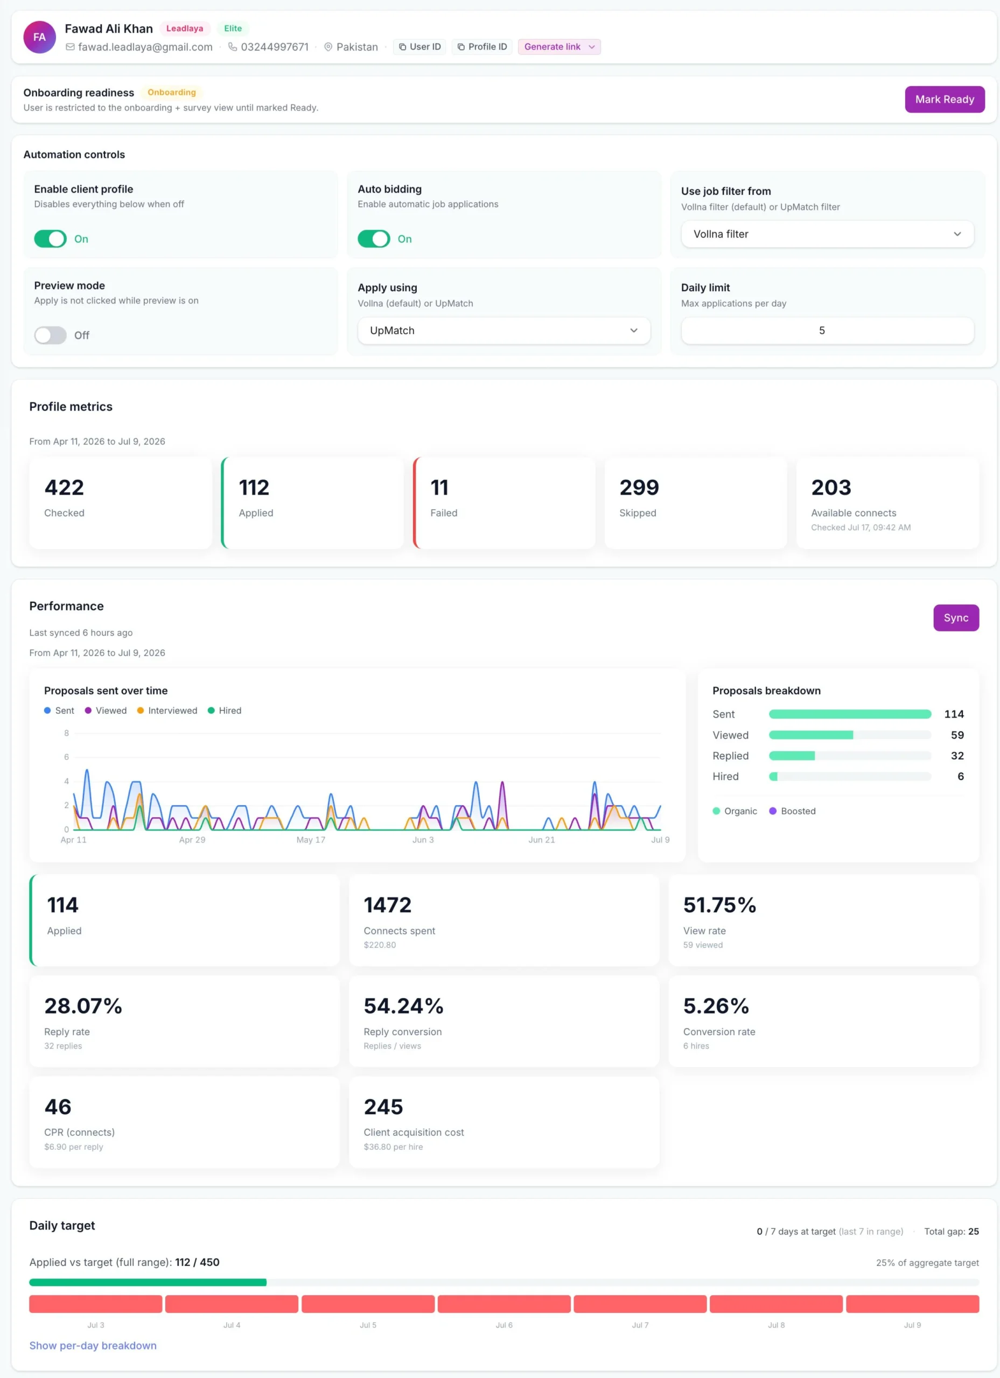The image size is (1000, 1378).
Task: Click the Jul 5 daily target bar
Action: [x=368, y=1304]
